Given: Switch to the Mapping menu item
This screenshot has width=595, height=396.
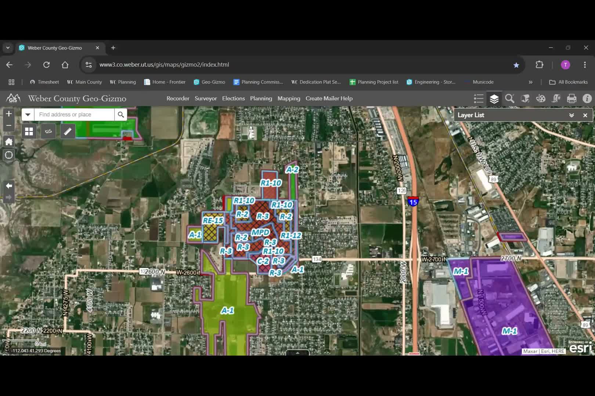Looking at the screenshot, I should click(x=288, y=98).
